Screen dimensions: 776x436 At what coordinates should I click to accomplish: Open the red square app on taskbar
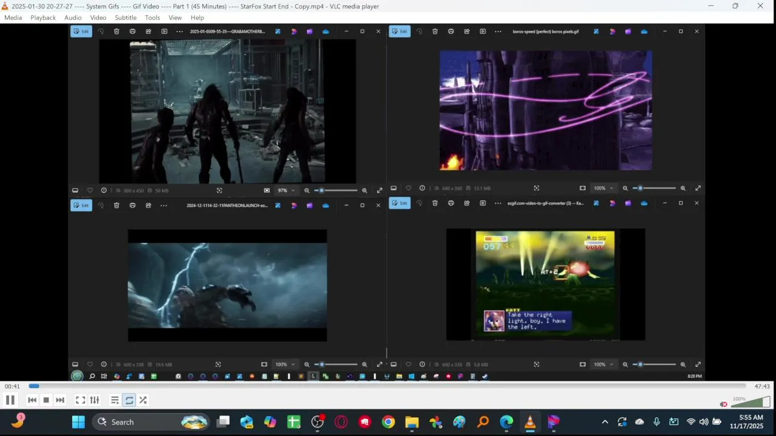365,422
